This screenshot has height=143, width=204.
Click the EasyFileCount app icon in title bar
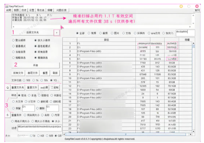pos(7,6)
